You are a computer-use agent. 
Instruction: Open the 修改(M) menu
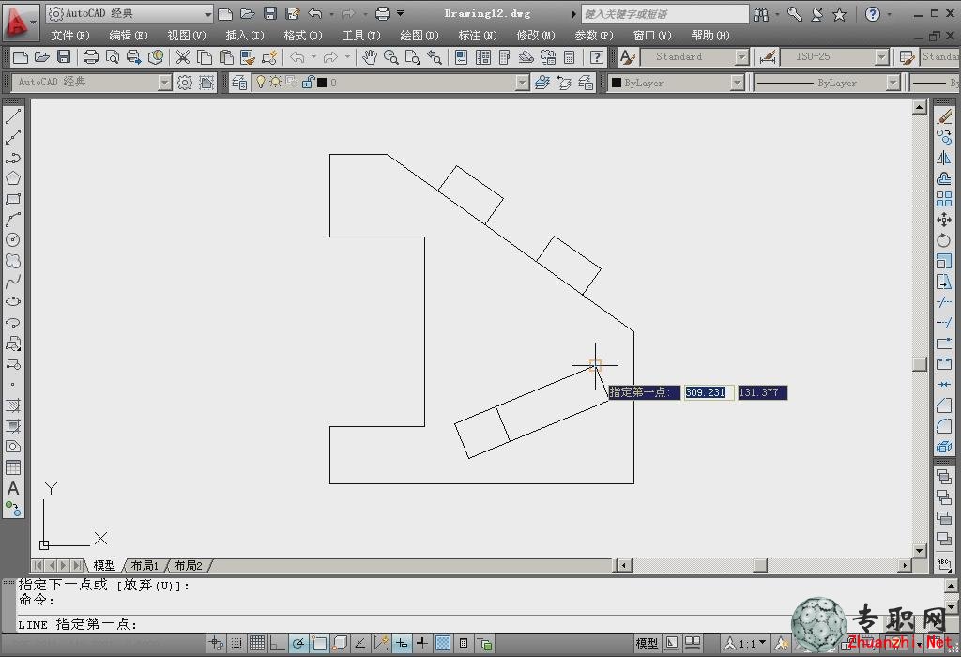[x=536, y=36]
